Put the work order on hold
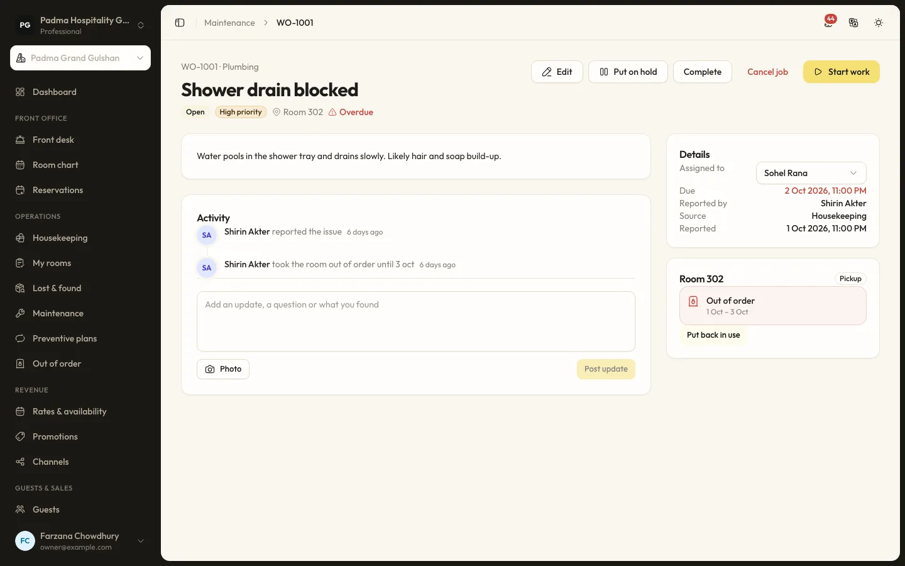The width and height of the screenshot is (905, 566). click(628, 72)
